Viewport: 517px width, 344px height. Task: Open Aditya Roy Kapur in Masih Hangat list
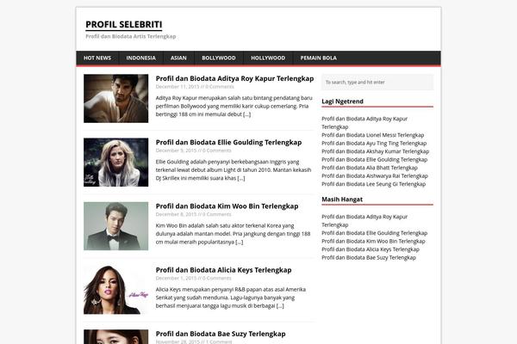point(364,220)
